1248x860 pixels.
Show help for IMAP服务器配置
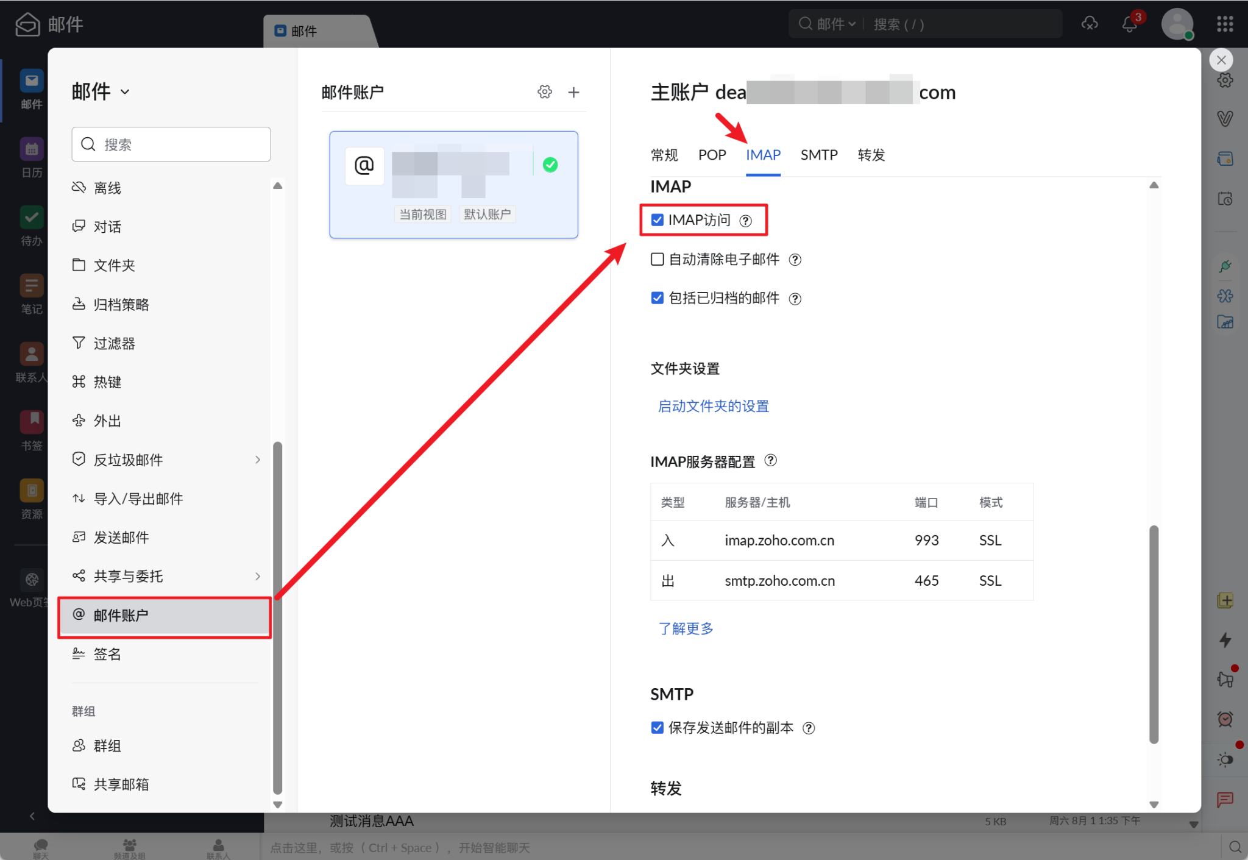point(770,461)
